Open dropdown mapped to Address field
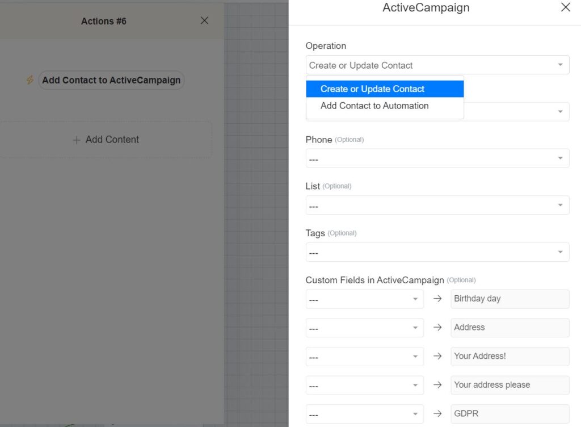Image resolution: width=581 pixels, height=427 pixels. click(365, 328)
